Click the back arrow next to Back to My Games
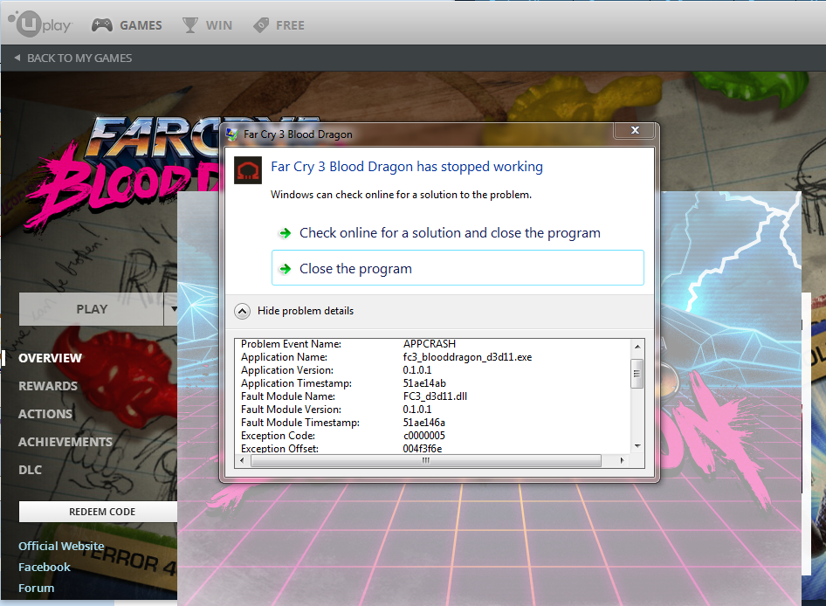The height and width of the screenshot is (606, 826). click(17, 58)
